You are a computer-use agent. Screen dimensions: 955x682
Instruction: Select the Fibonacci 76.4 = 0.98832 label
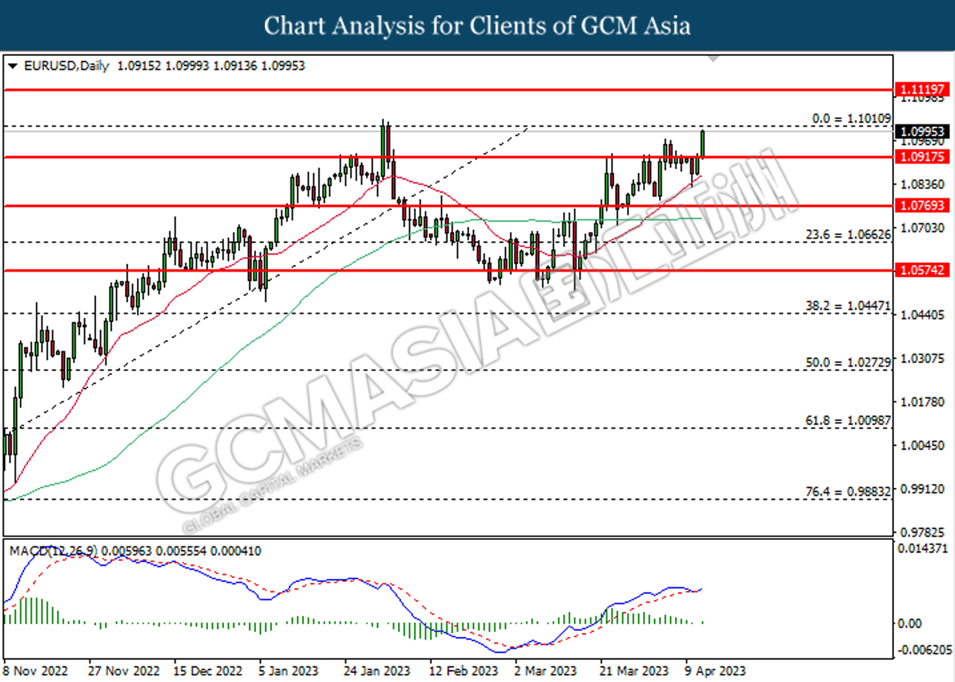tap(848, 492)
